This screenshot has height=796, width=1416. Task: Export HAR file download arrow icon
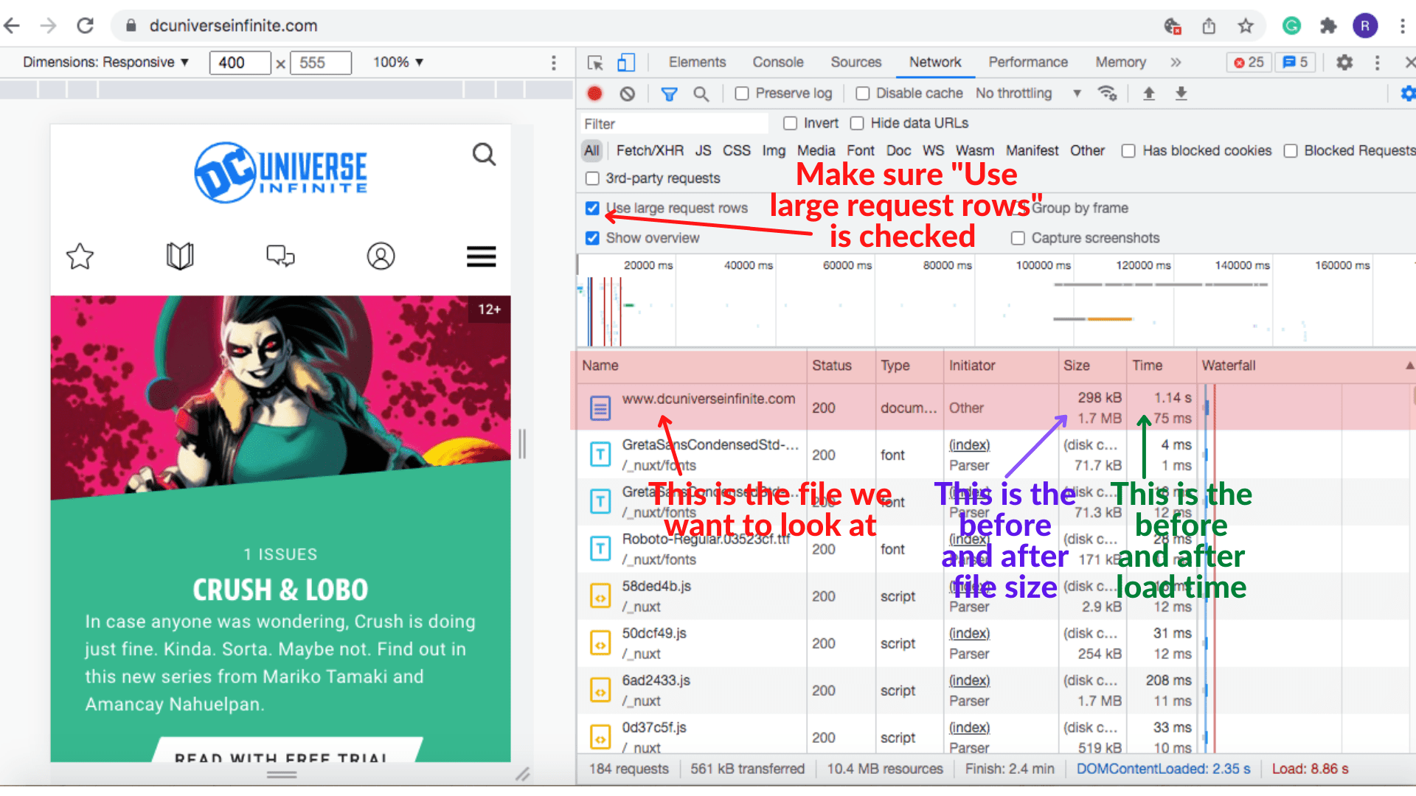point(1181,94)
